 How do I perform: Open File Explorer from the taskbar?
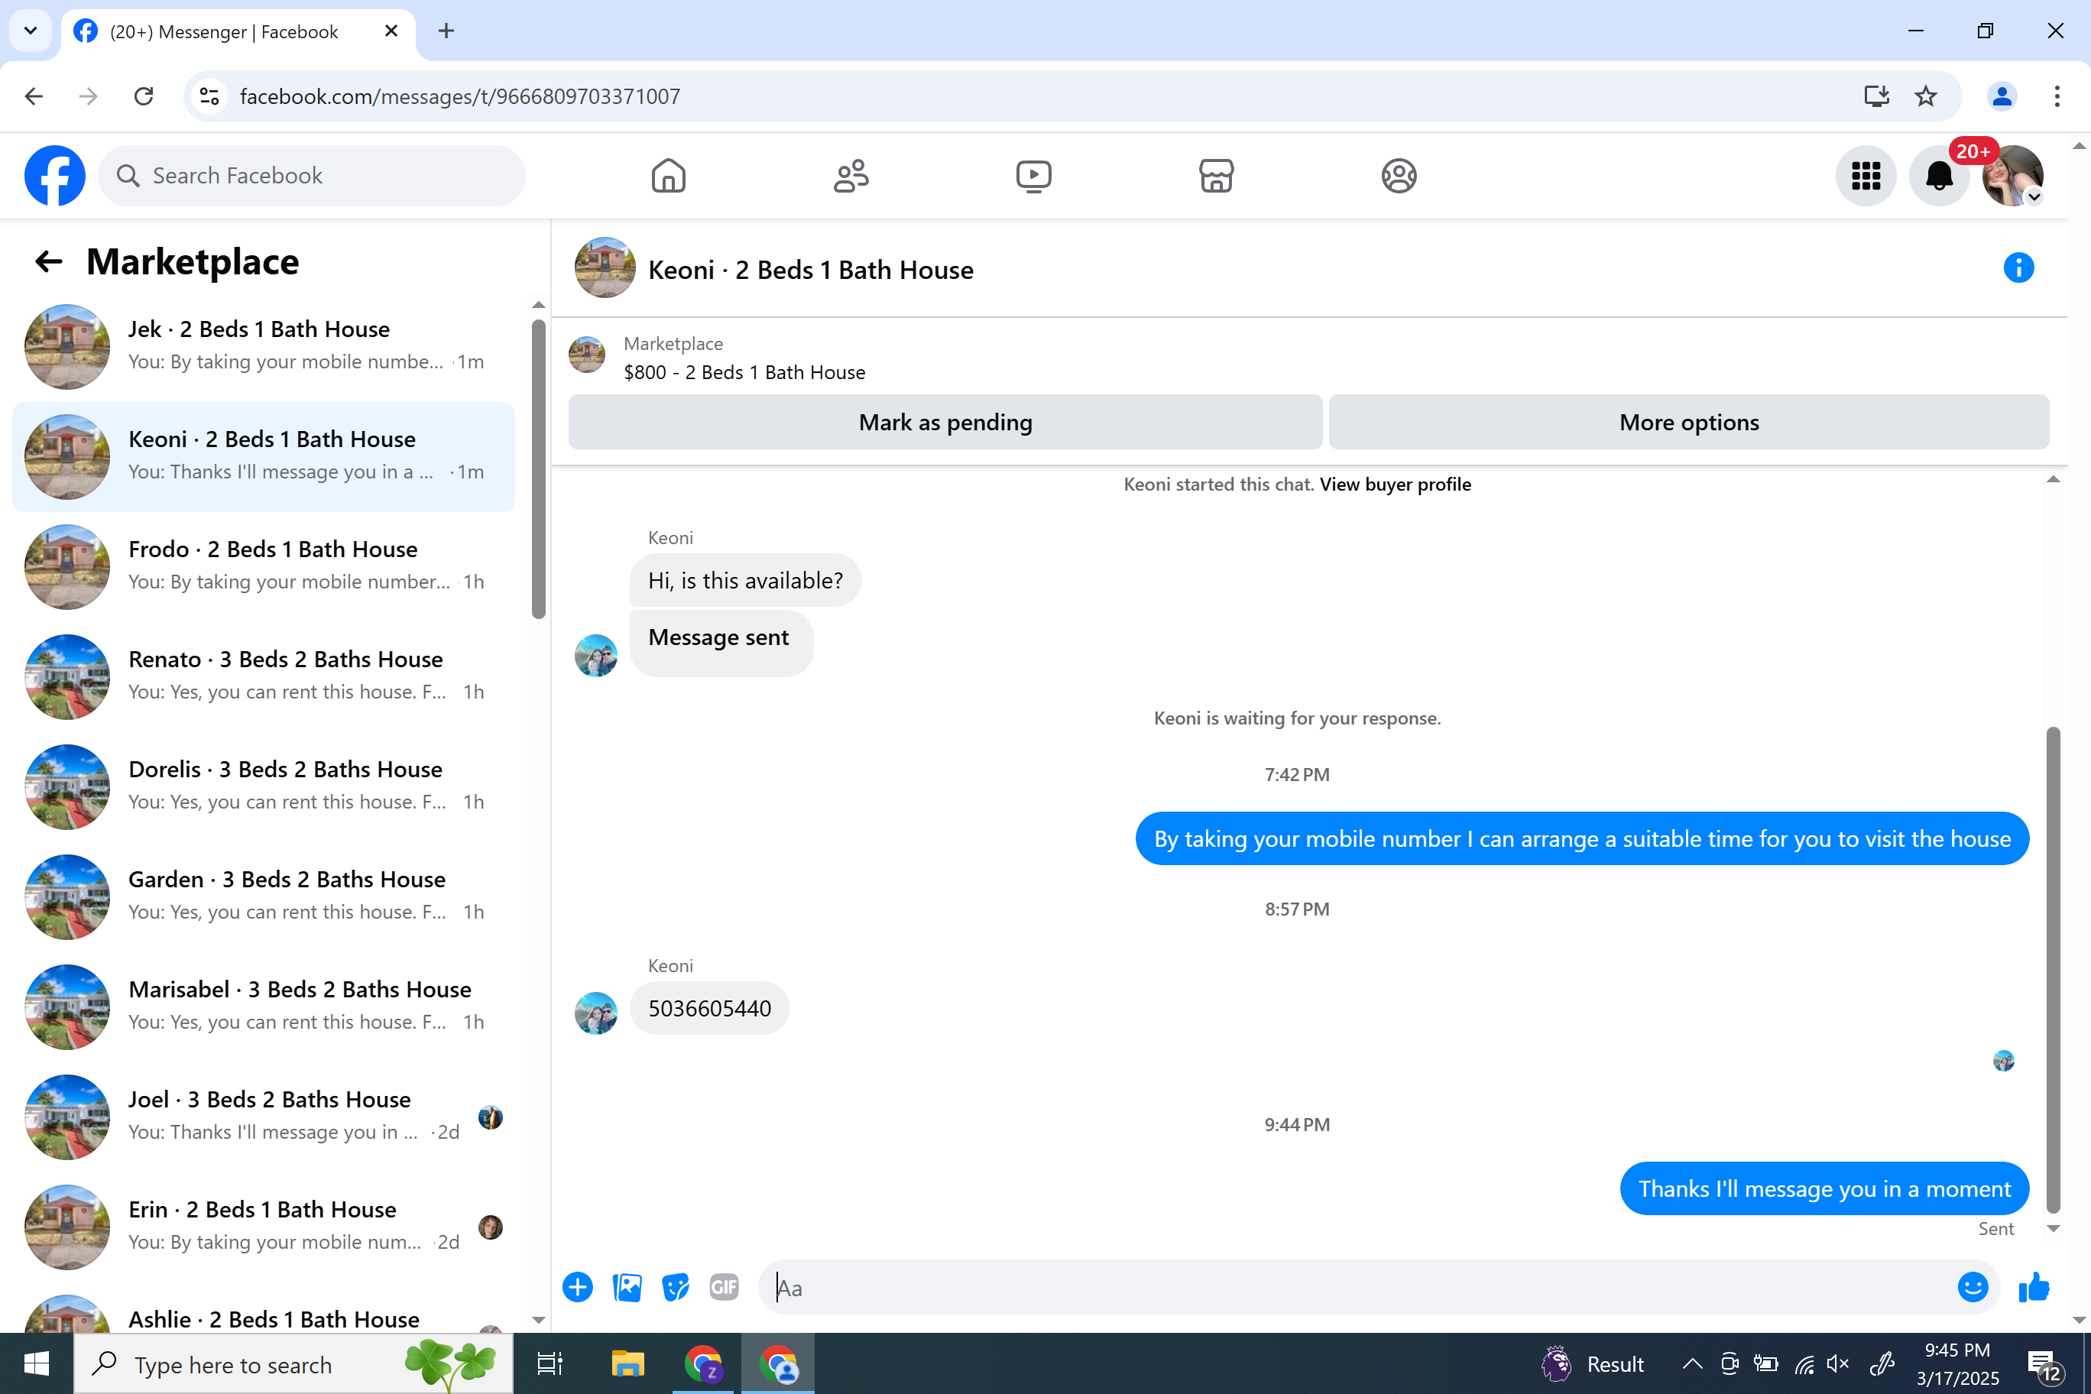point(627,1363)
